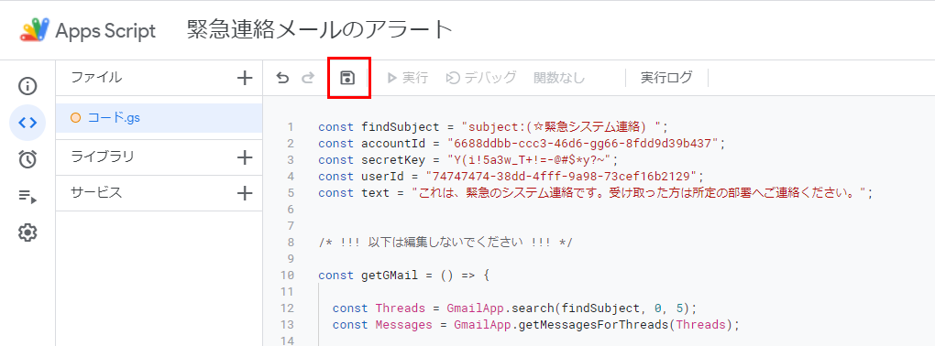Select the コード.gs file in the file list
This screenshot has height=346, width=935.
(x=159, y=118)
